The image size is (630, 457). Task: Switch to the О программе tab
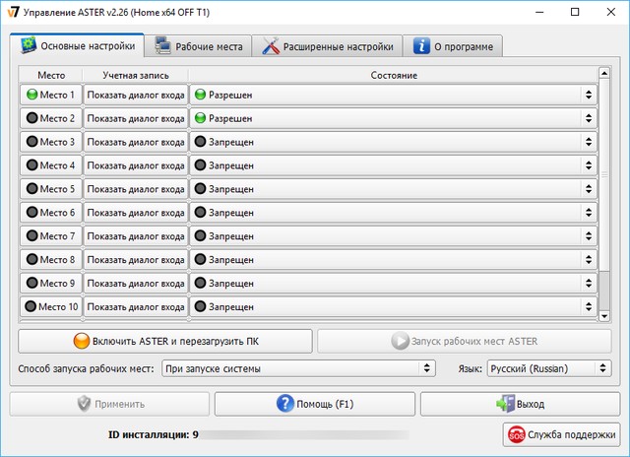click(x=453, y=46)
